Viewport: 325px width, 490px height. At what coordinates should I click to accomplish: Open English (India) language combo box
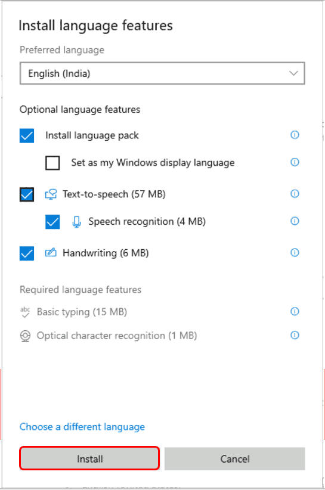click(162, 73)
